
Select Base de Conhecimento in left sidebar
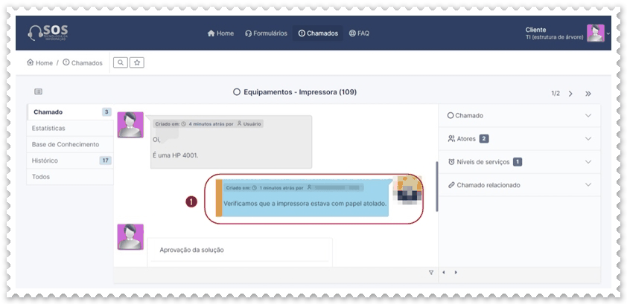[66, 144]
